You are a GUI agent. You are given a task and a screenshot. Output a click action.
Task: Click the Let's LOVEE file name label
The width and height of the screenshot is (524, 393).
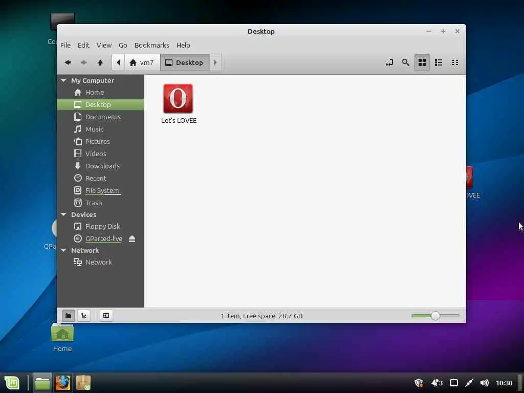pyautogui.click(x=179, y=121)
